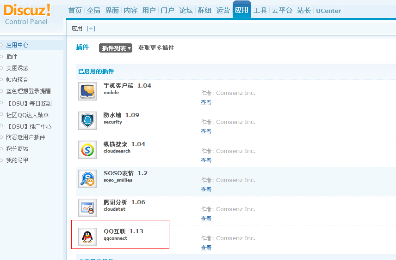Click 查看 link for 纵横搜索
Image resolution: width=396 pixels, height=260 pixels.
[x=206, y=160]
